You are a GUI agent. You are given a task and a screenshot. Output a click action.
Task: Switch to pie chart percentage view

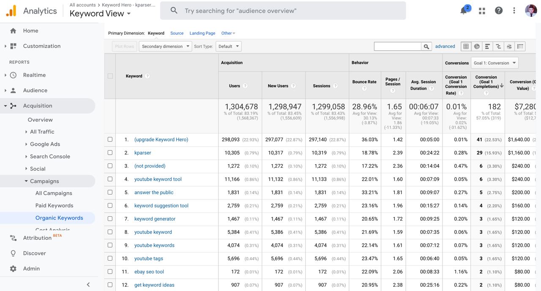477,46
